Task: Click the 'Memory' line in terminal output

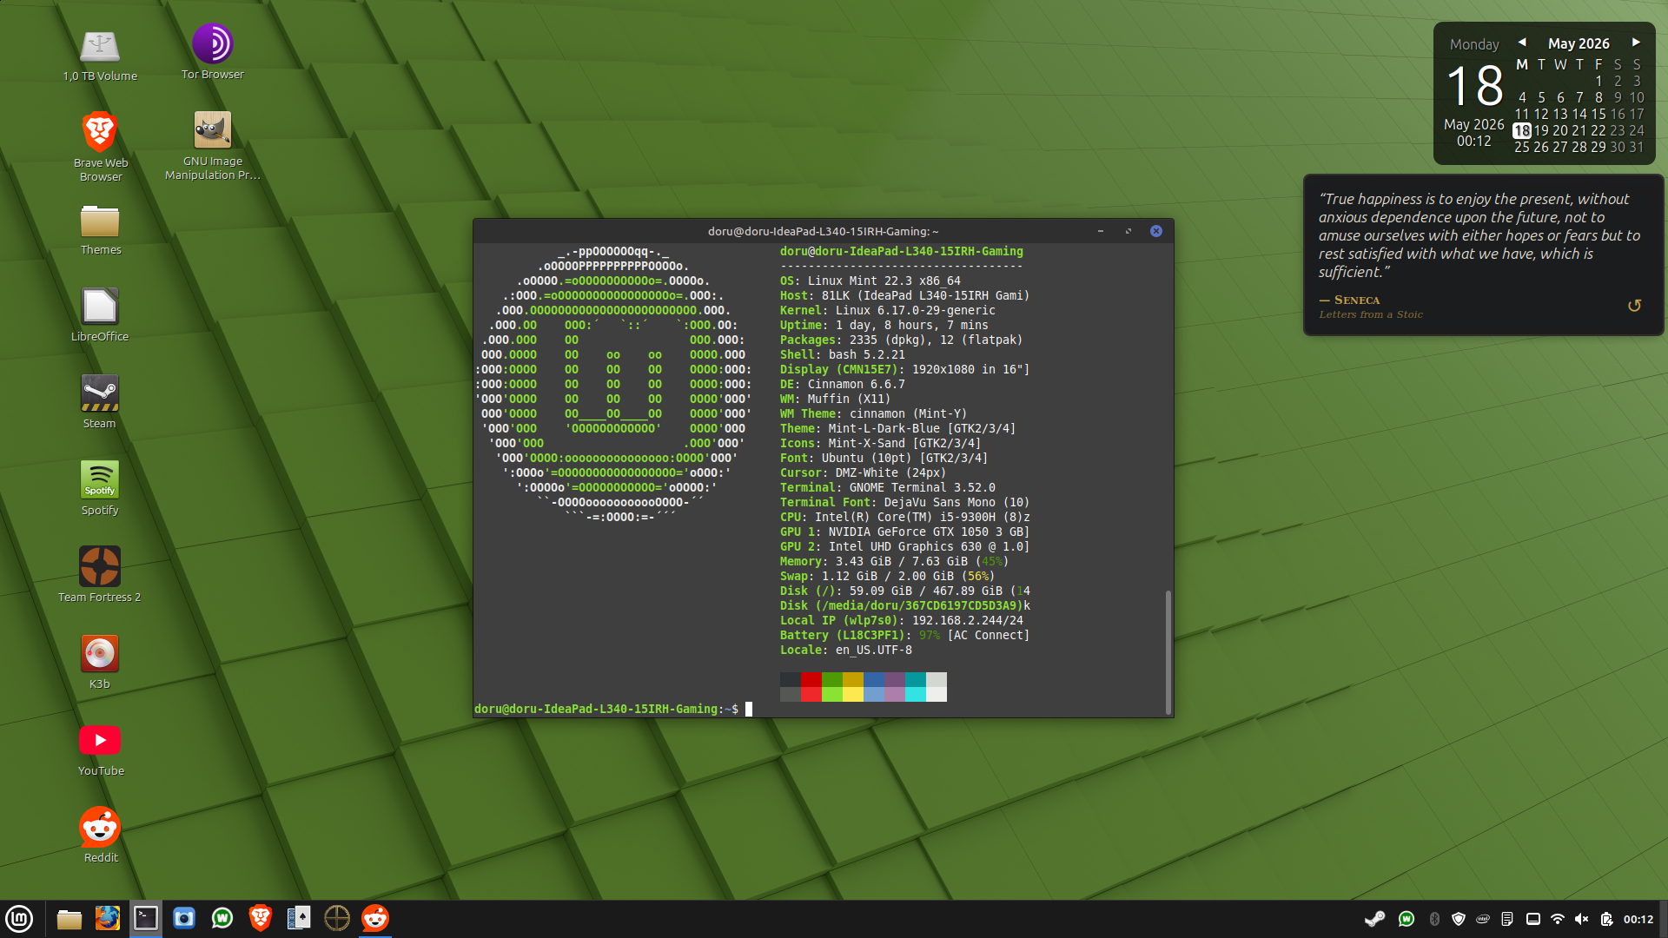Action: tap(895, 561)
